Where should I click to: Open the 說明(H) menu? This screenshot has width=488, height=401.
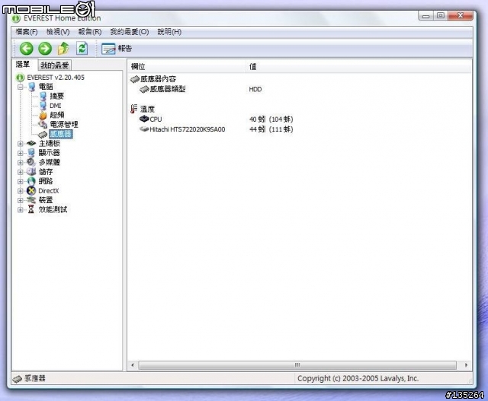[169, 32]
